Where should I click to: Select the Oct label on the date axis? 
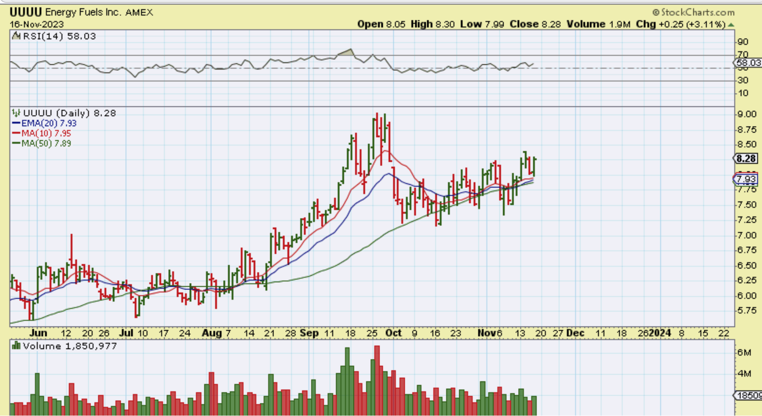(393, 333)
